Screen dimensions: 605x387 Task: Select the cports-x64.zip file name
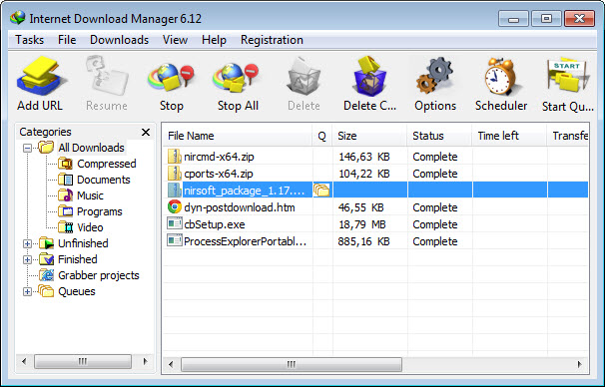(219, 174)
